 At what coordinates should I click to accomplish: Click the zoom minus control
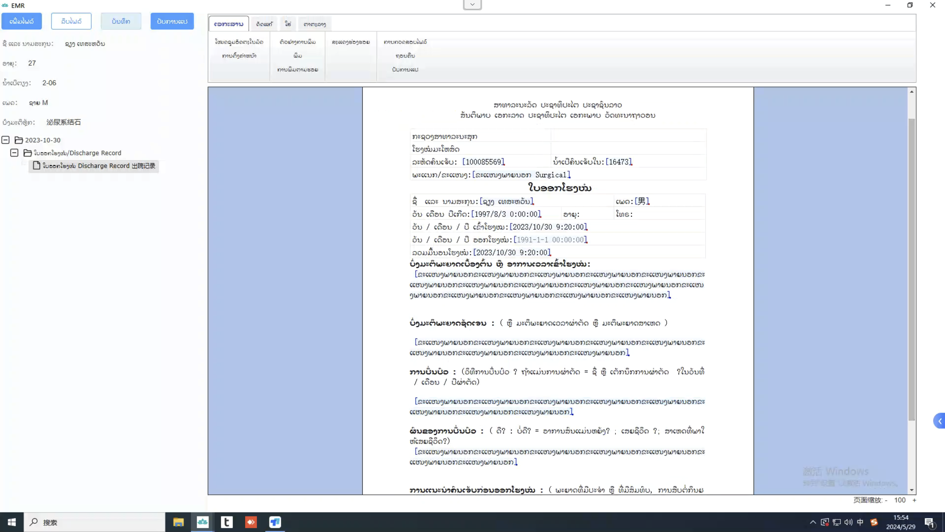coord(886,500)
